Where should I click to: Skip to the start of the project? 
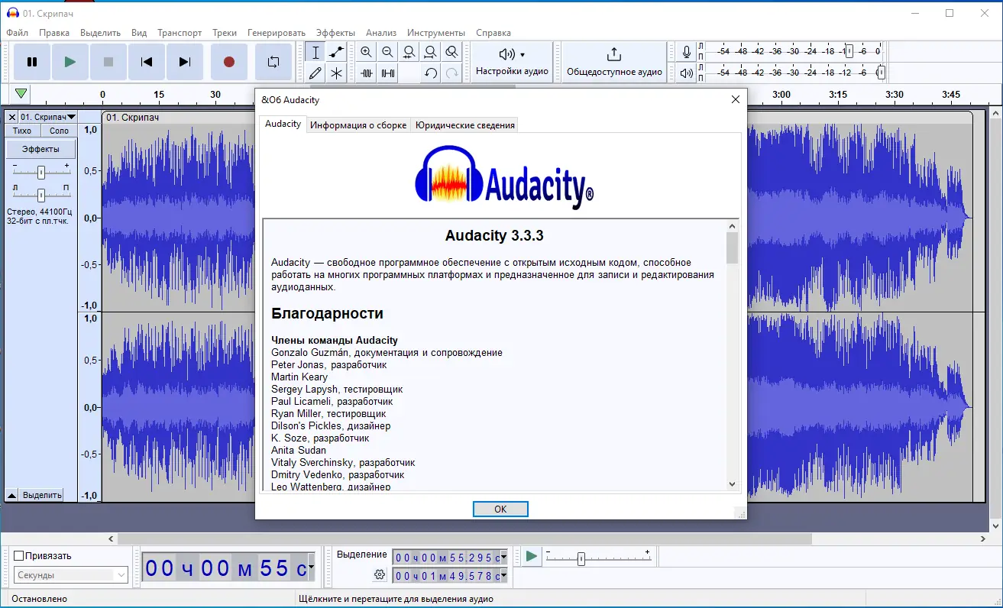(x=147, y=62)
